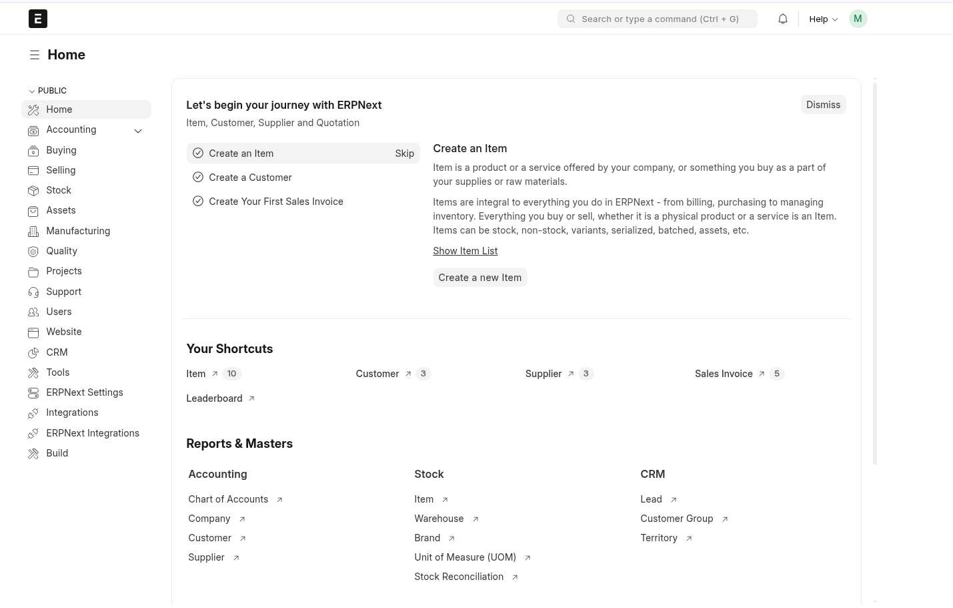Select the Buying sidebar icon
This screenshot has height=608, width=953.
coord(33,150)
